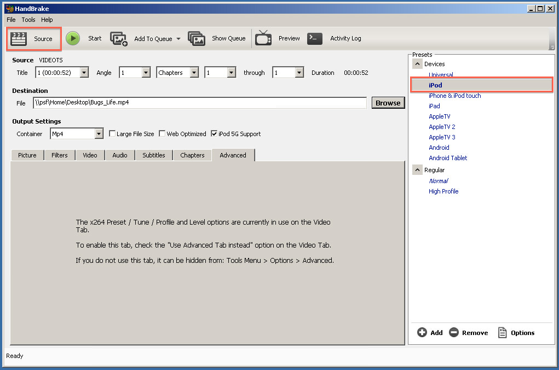The height and width of the screenshot is (370, 559).
Task: Select the AppleTV preset
Action: tap(440, 116)
